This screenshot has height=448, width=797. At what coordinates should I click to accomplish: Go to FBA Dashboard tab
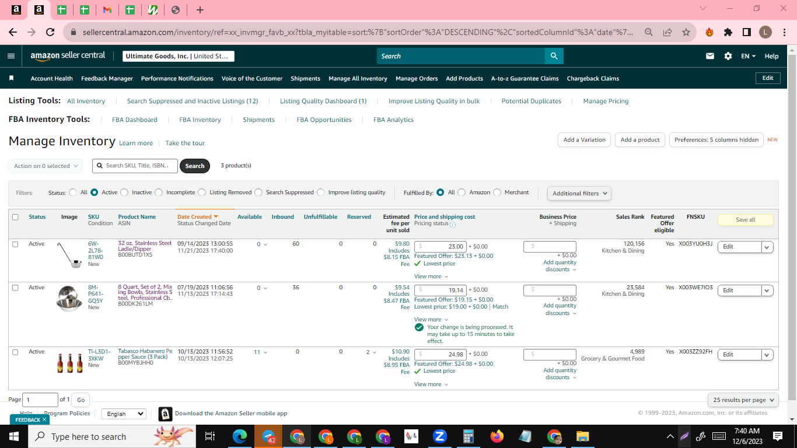(x=135, y=120)
